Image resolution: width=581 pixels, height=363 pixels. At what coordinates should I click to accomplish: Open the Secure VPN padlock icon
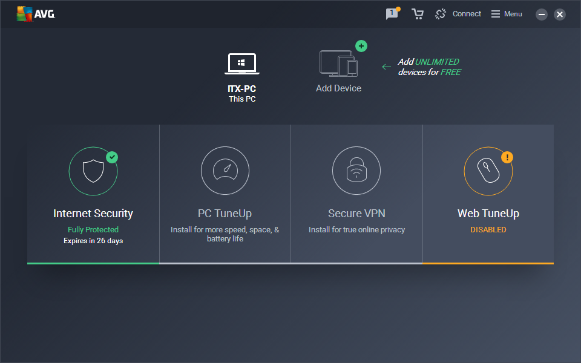point(356,171)
